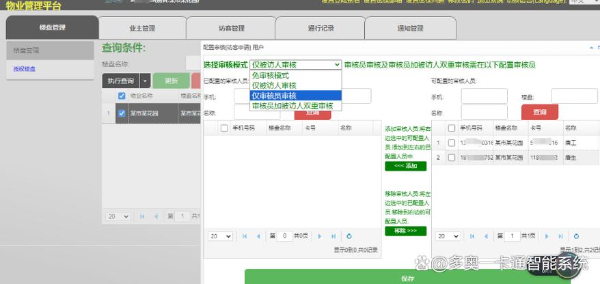
Task: Choose 仅被访人审核 in the open list
Action: (x=295, y=85)
